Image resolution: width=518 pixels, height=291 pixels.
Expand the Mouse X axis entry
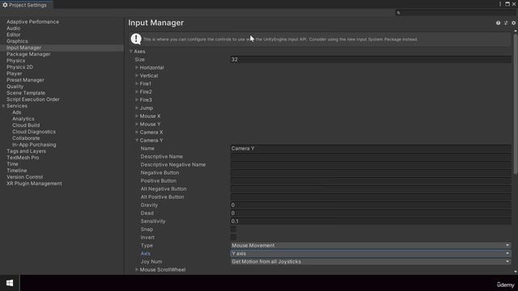(137, 116)
